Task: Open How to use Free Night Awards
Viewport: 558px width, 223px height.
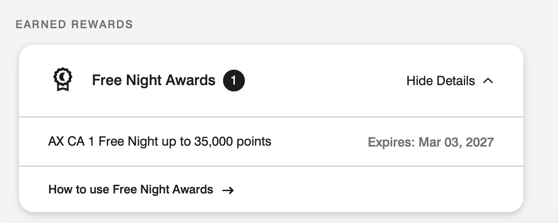Action: (131, 189)
